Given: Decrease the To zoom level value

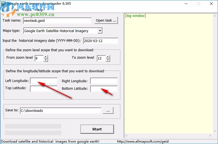Looking at the screenshot, I should pos(108,60).
